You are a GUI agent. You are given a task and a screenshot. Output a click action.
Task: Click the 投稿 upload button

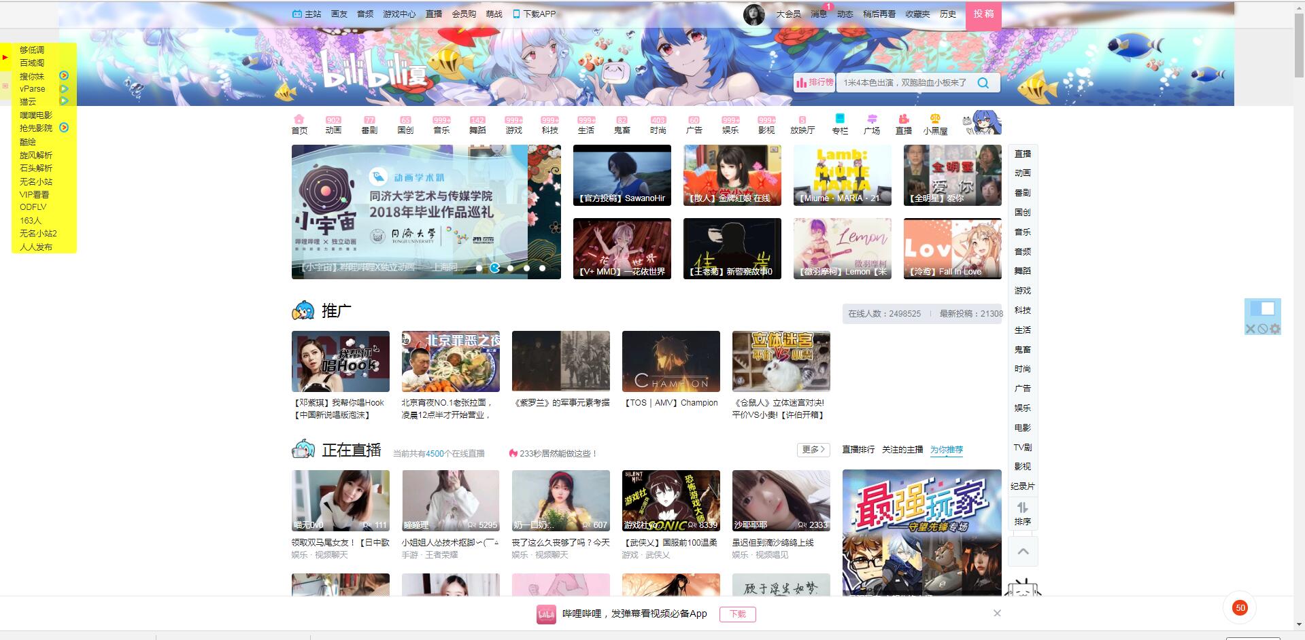click(x=983, y=14)
